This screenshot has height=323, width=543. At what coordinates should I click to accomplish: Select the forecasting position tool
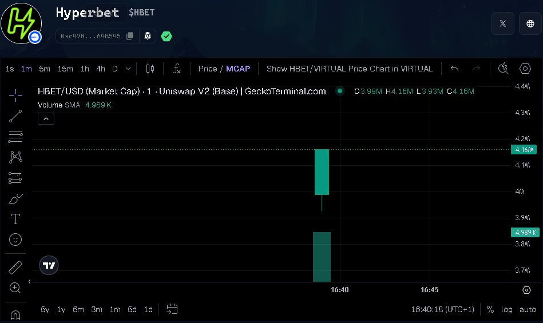pos(15,178)
